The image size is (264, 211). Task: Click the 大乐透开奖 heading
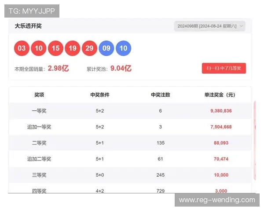28,26
